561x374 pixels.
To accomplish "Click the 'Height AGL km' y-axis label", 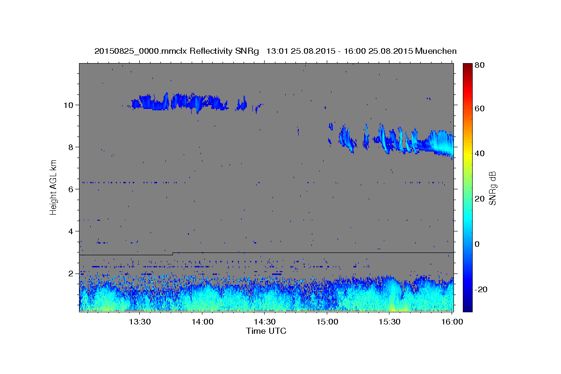I will pos(54,187).
